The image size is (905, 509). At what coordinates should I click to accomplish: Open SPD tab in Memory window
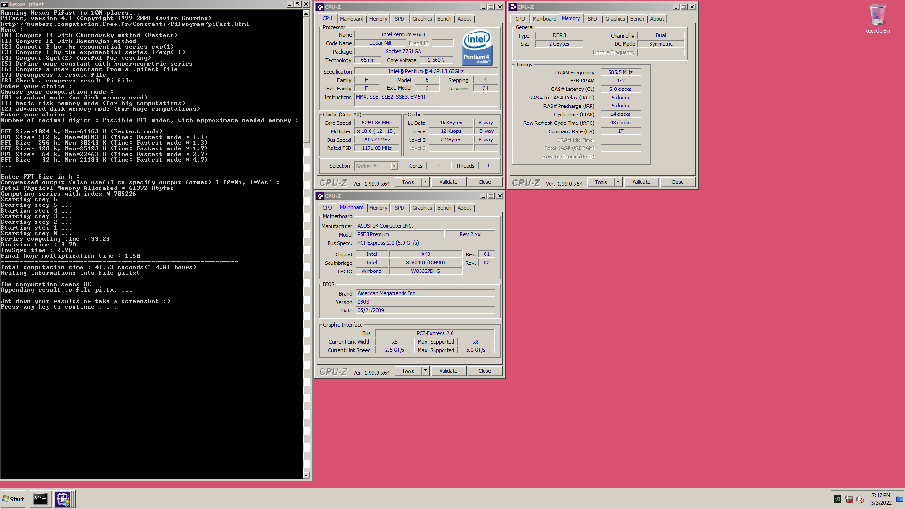(592, 19)
